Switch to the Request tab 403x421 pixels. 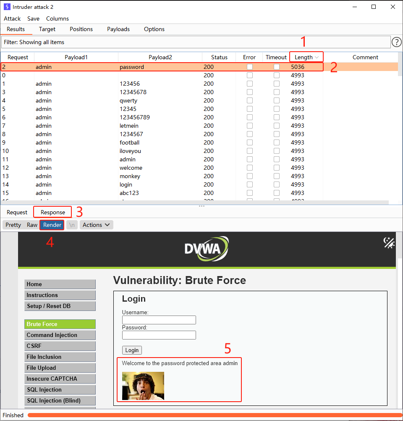17,212
